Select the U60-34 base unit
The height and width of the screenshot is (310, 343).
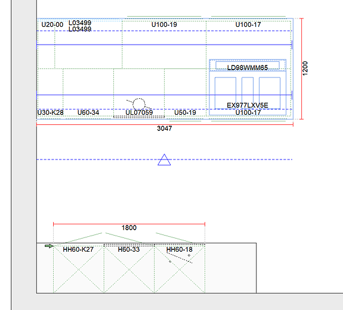point(88,93)
